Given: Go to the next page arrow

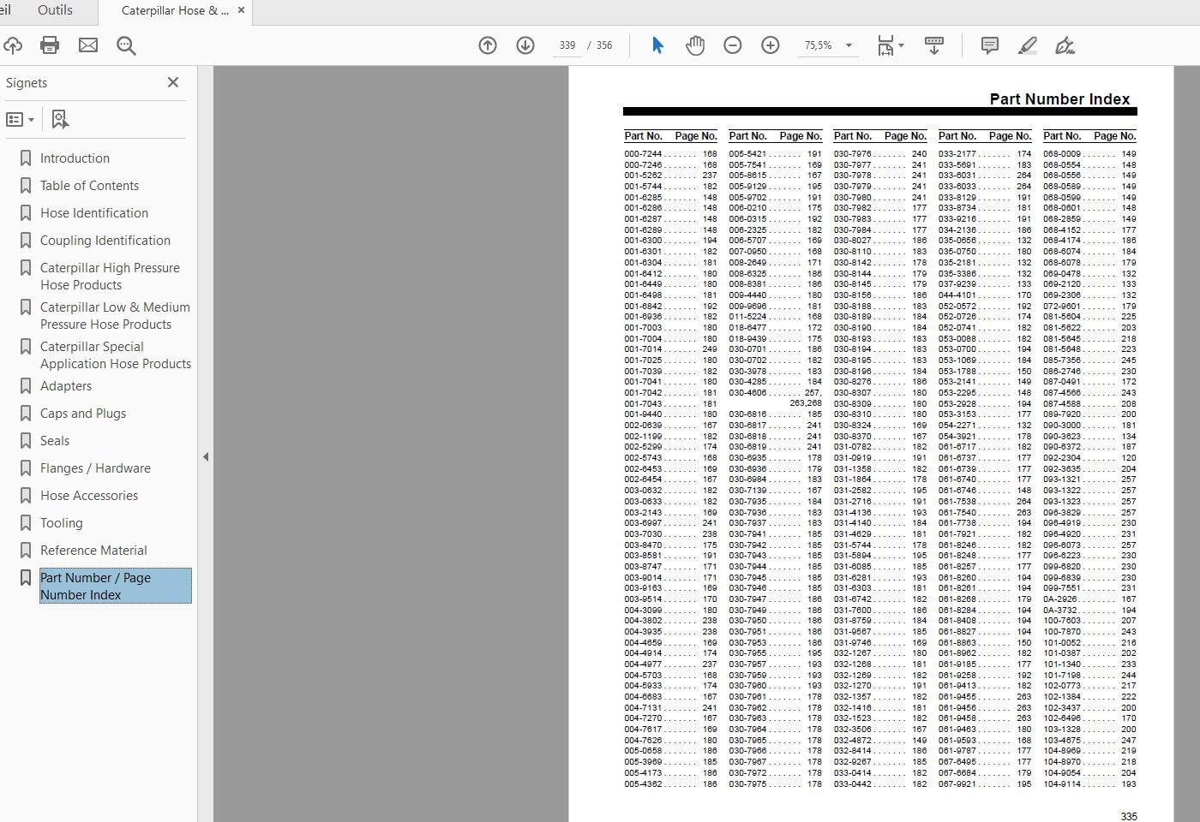Looking at the screenshot, I should click(x=525, y=45).
